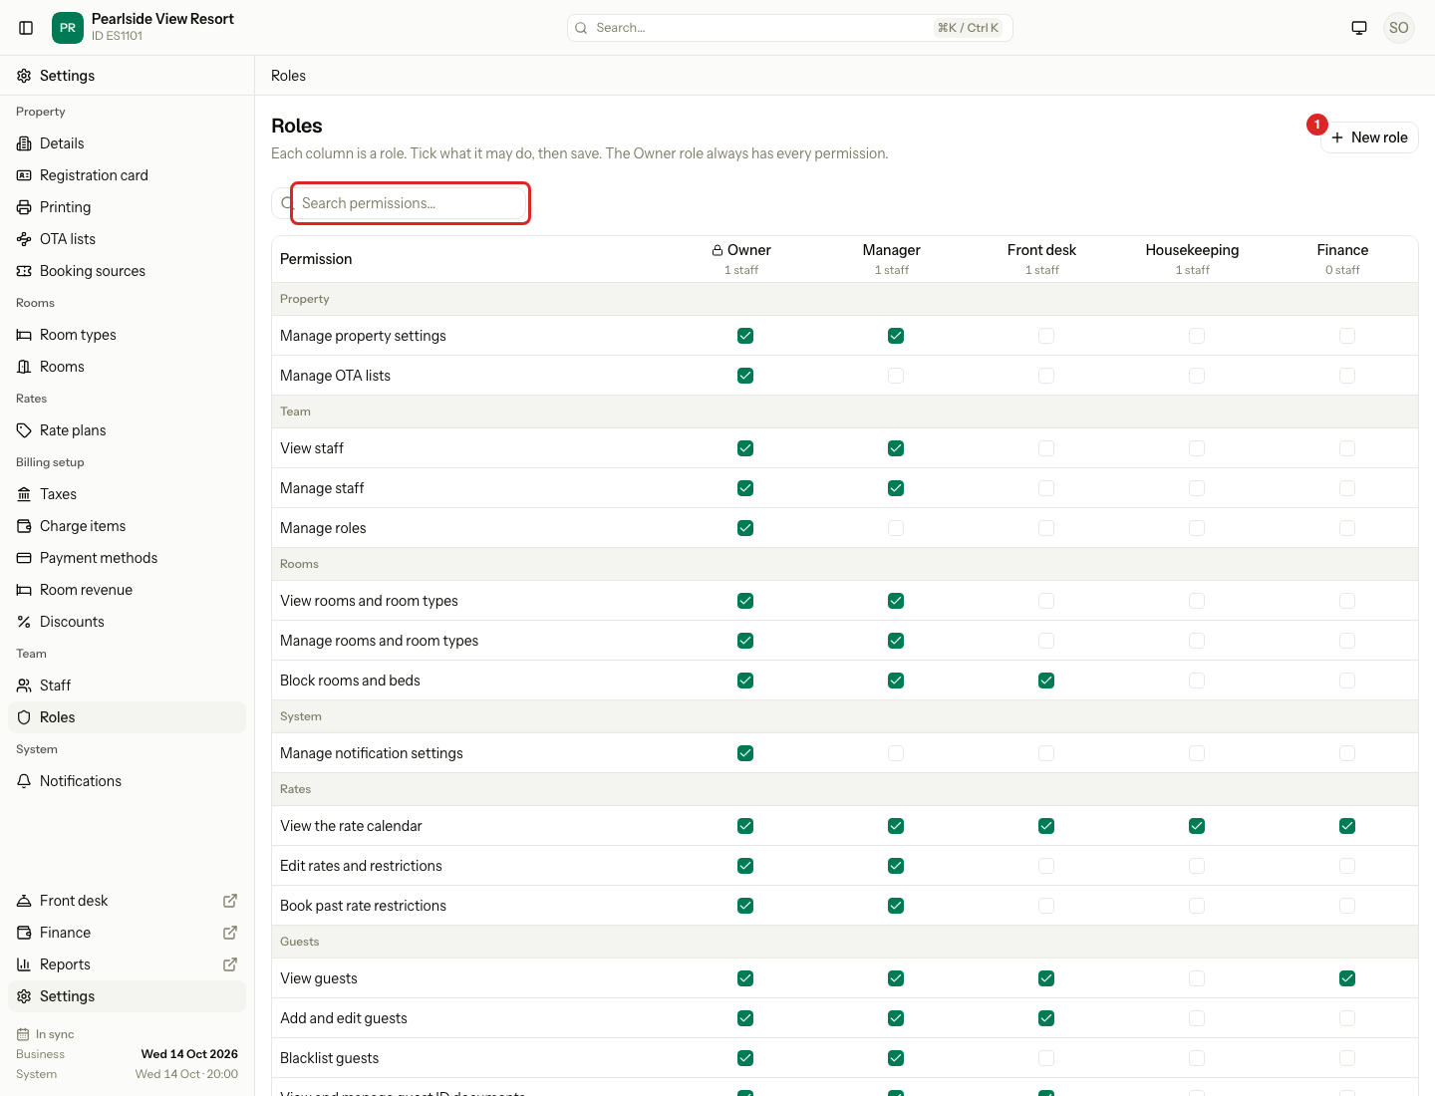Viewport: 1435px width, 1096px height.
Task: Open Finance external link icon
Action: (x=230, y=933)
